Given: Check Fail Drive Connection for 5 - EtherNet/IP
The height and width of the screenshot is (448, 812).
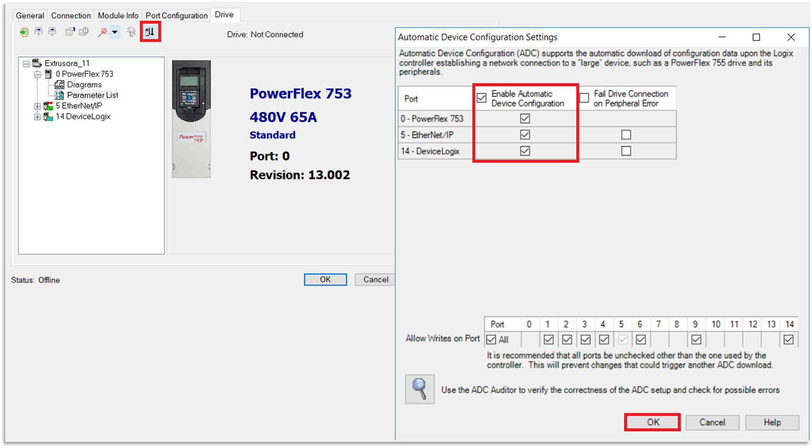Looking at the screenshot, I should pyautogui.click(x=626, y=135).
